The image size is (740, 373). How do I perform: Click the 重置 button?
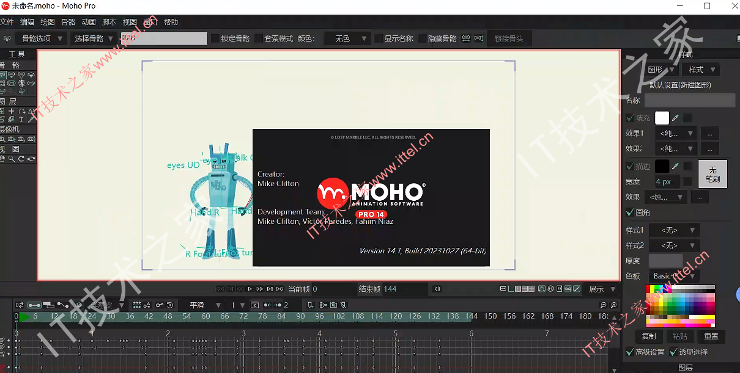tap(711, 336)
